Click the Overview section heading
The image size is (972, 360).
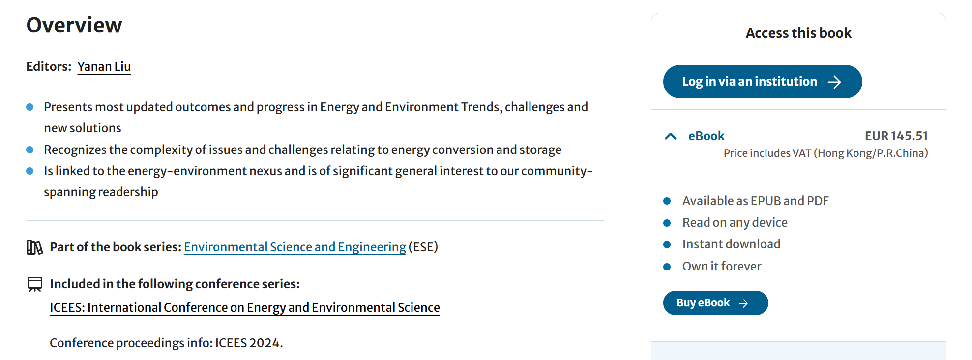(x=74, y=25)
